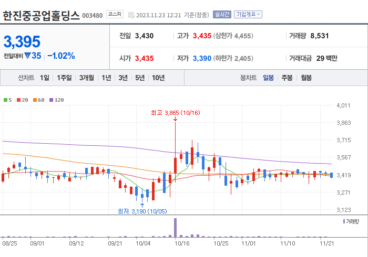Switch to the 일봉 daily candle chart
Image resolution: width=368 pixels, height=257 pixels.
(x=268, y=78)
